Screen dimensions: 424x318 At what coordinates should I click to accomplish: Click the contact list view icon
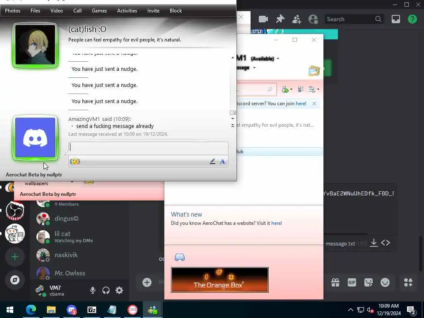[x=301, y=89]
